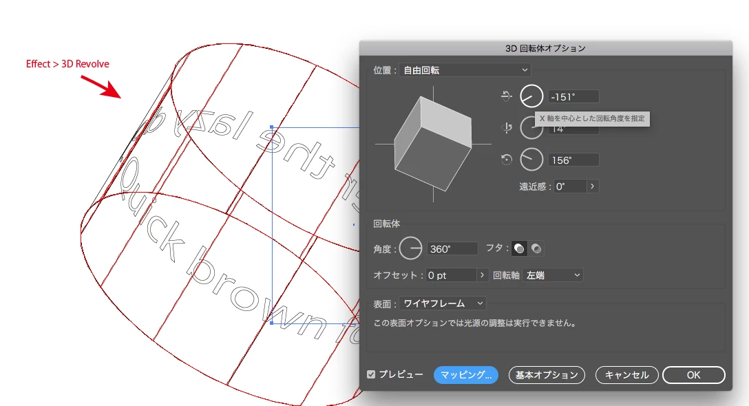749x406 pixels.
Task: Click the 360° revolve angle field
Action: coord(452,249)
